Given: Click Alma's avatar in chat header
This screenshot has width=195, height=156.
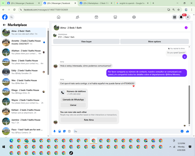Looking at the screenshot, I should pos(57,28).
